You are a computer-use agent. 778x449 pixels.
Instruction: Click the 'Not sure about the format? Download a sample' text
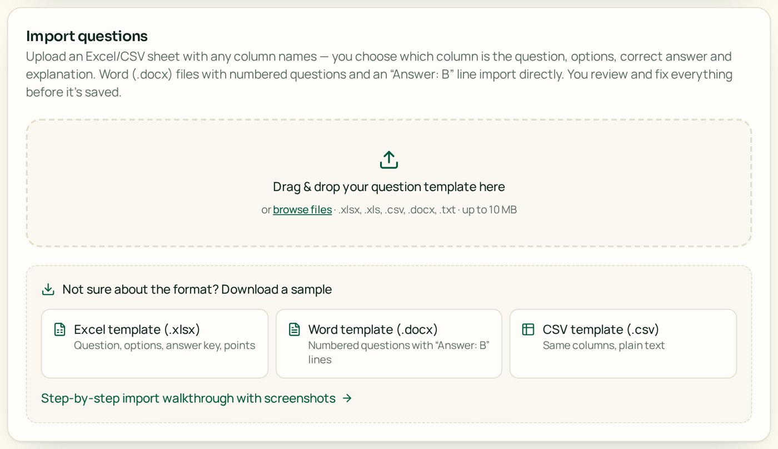[197, 290]
